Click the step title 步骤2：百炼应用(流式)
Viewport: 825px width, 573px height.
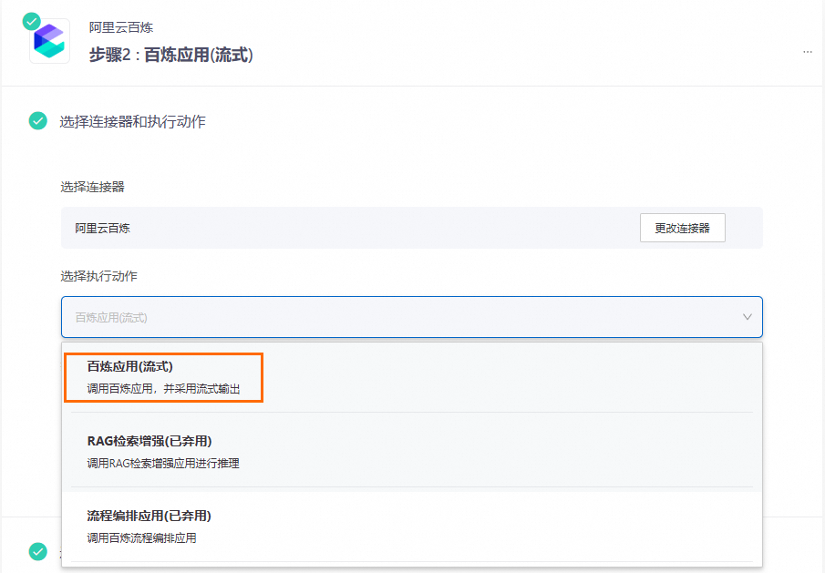[171, 55]
